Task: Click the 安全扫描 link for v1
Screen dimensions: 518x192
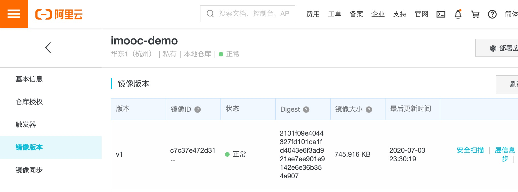Action: 470,150
